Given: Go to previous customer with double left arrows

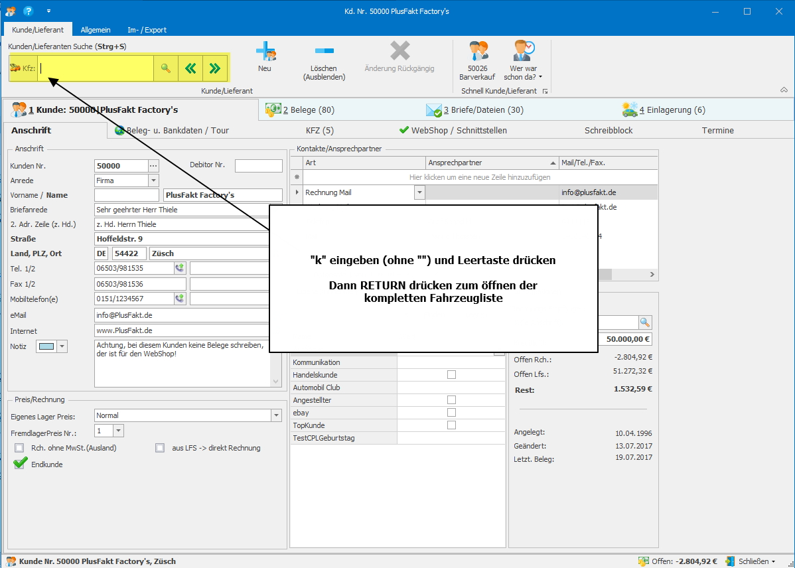Looking at the screenshot, I should (190, 68).
